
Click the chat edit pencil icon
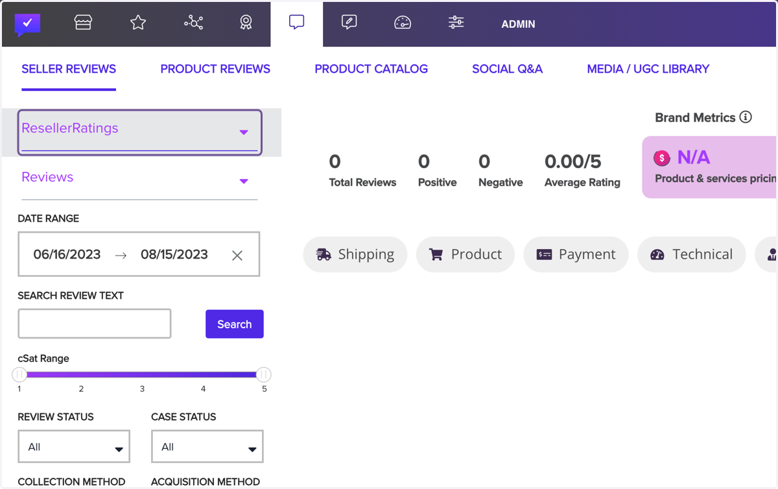coord(349,23)
